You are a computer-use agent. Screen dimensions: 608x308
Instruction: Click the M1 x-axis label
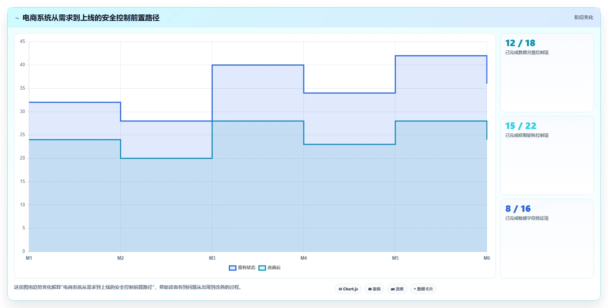(x=29, y=258)
